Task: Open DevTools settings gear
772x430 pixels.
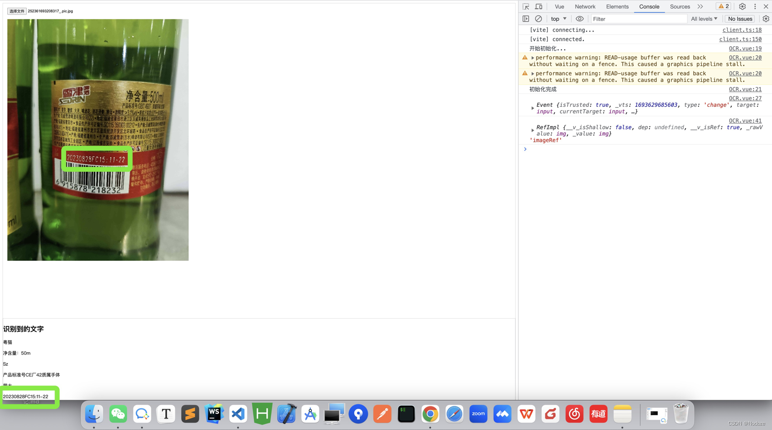Action: (x=742, y=7)
